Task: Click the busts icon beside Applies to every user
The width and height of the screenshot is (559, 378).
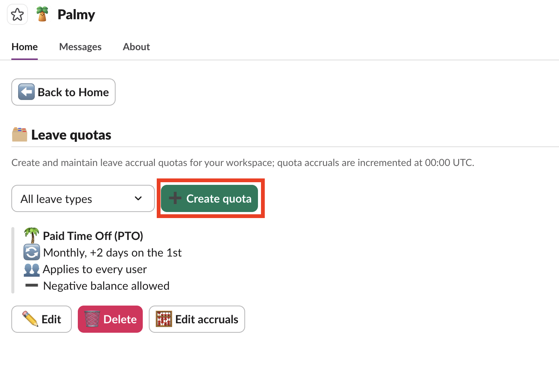Action: point(31,269)
